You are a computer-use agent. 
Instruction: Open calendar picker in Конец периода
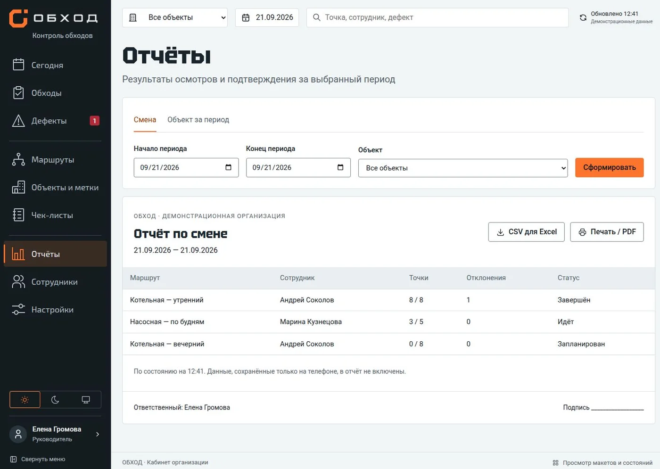click(340, 167)
